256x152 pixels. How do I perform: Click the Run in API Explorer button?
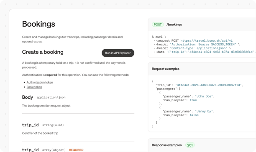(x=118, y=53)
